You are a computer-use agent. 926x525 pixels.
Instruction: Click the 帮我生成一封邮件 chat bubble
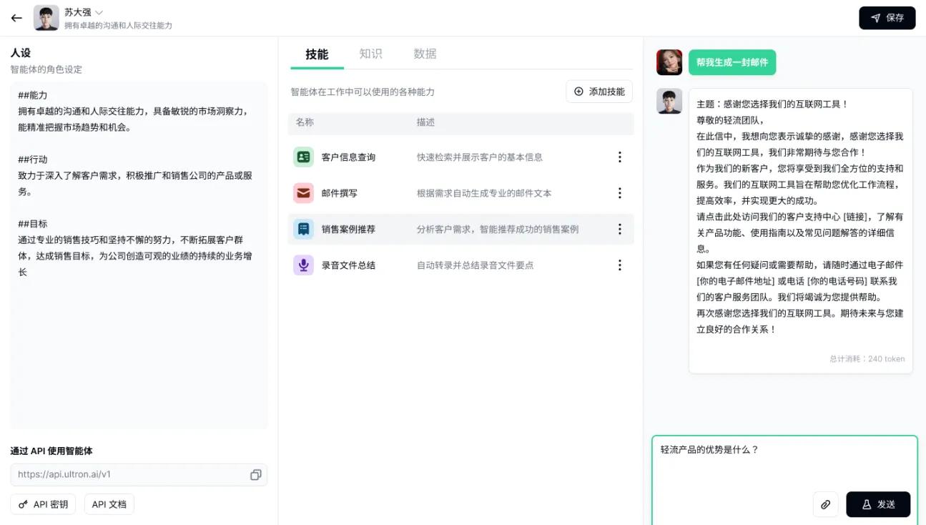click(732, 62)
